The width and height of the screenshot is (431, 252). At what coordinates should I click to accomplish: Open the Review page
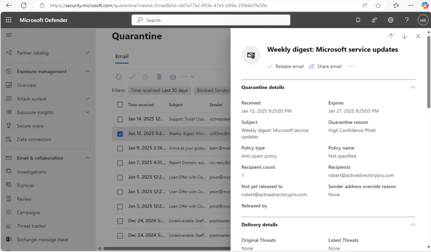[24, 199]
